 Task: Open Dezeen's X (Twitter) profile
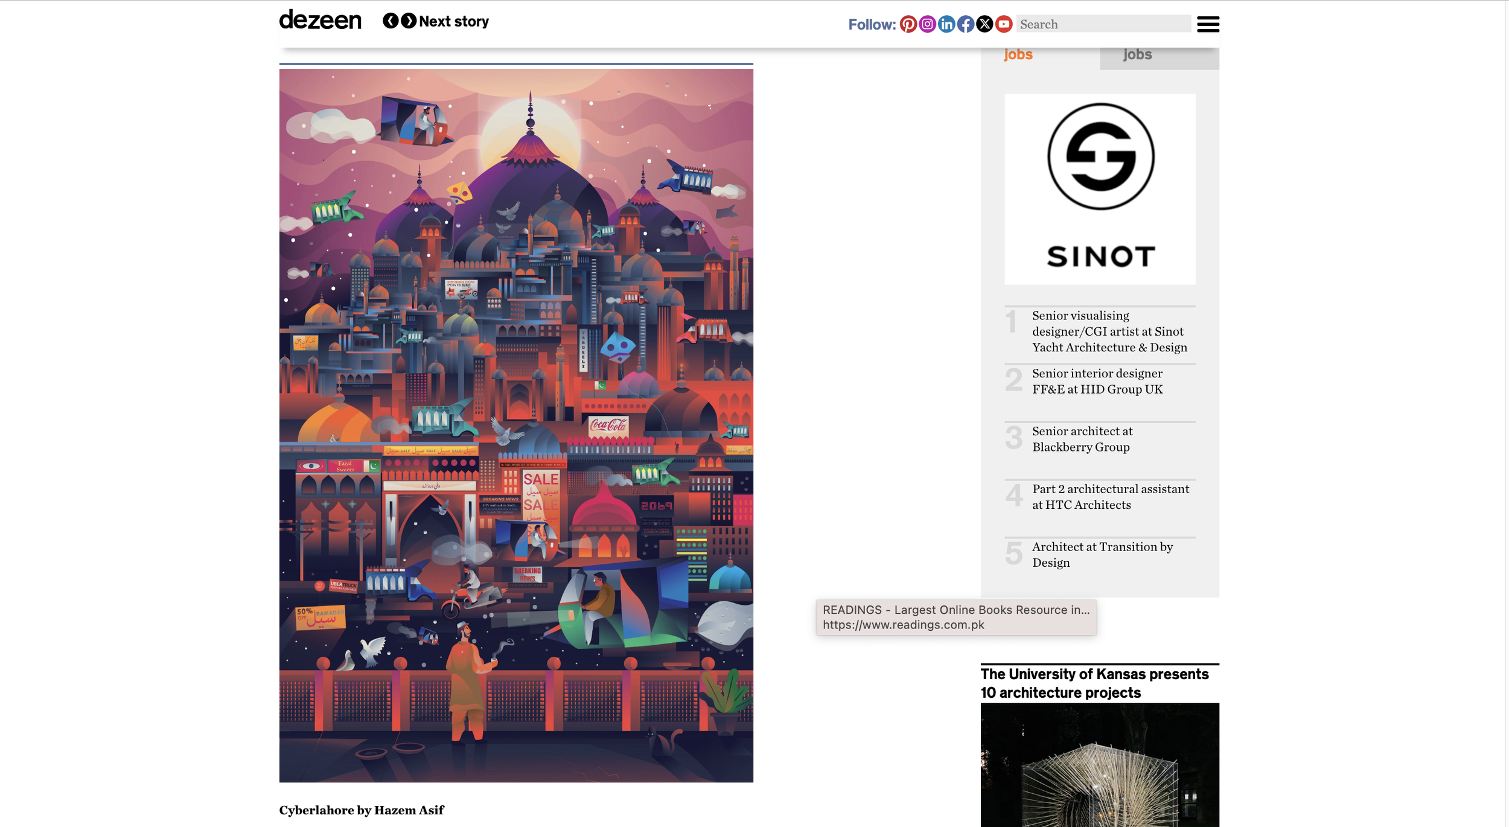pyautogui.click(x=984, y=24)
